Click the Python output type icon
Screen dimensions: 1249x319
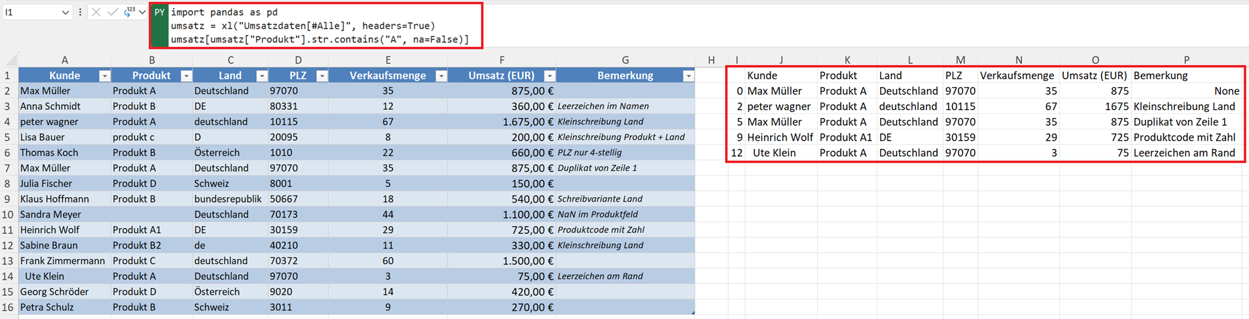click(x=129, y=11)
